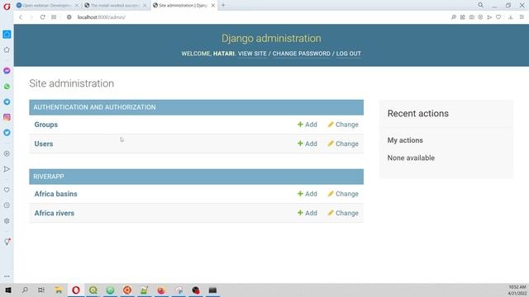Open Instagram in the Opera sidebar
Screen dimensions: 529x297
(x=7, y=117)
